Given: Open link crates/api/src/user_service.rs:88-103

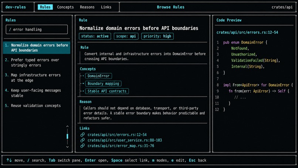Looking at the screenshot, I should click(125, 140).
